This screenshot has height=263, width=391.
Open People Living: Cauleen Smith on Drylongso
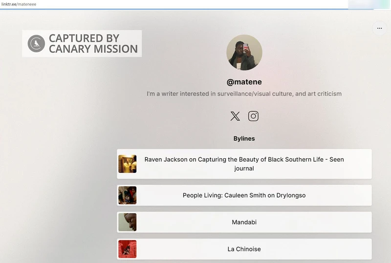tap(244, 195)
